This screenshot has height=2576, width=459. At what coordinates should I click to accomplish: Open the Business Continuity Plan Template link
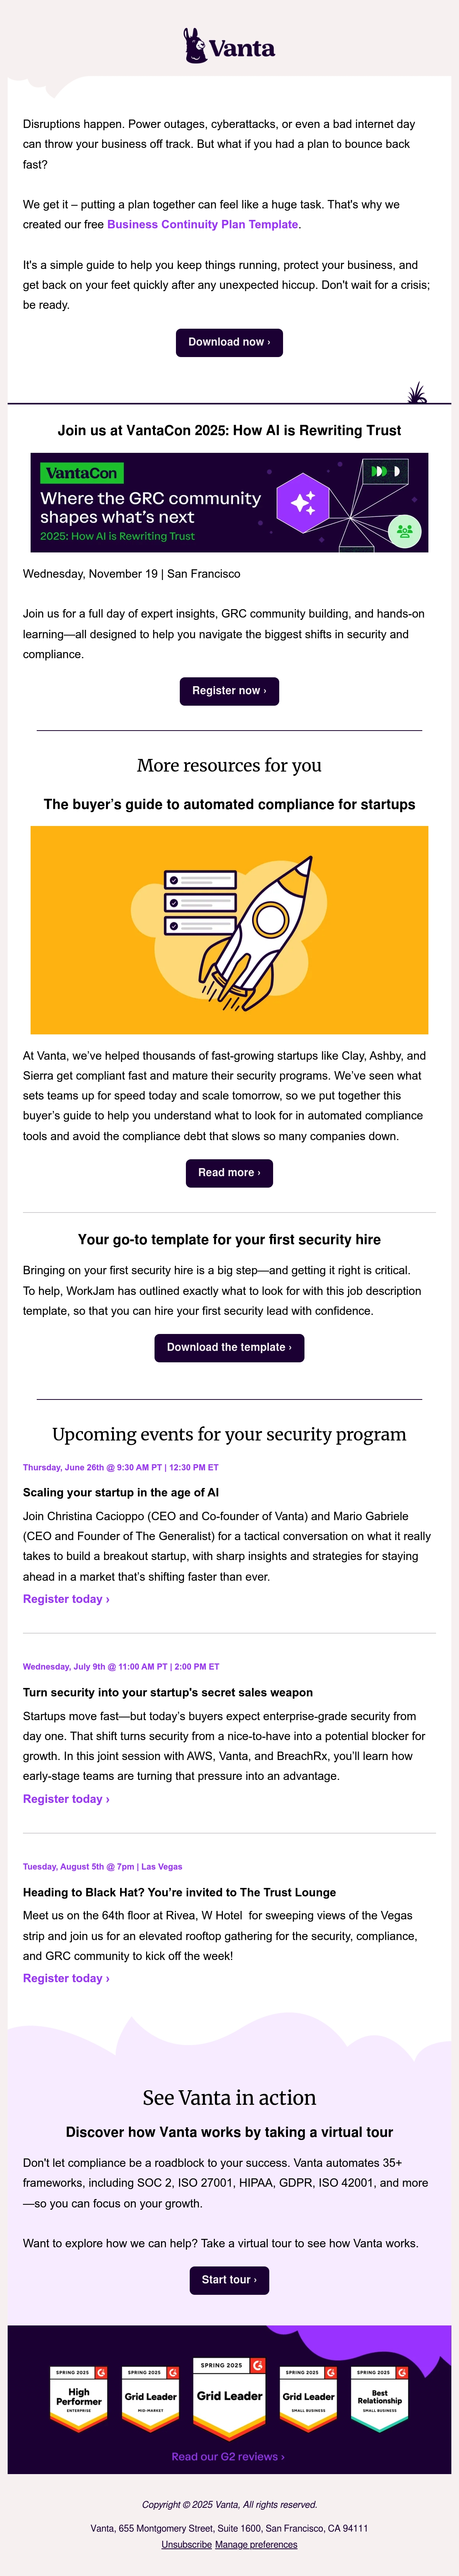coord(203,224)
